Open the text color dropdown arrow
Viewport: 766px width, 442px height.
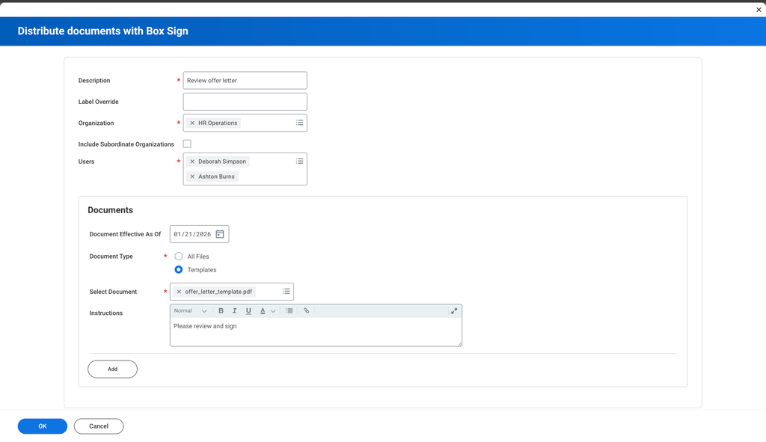click(273, 311)
